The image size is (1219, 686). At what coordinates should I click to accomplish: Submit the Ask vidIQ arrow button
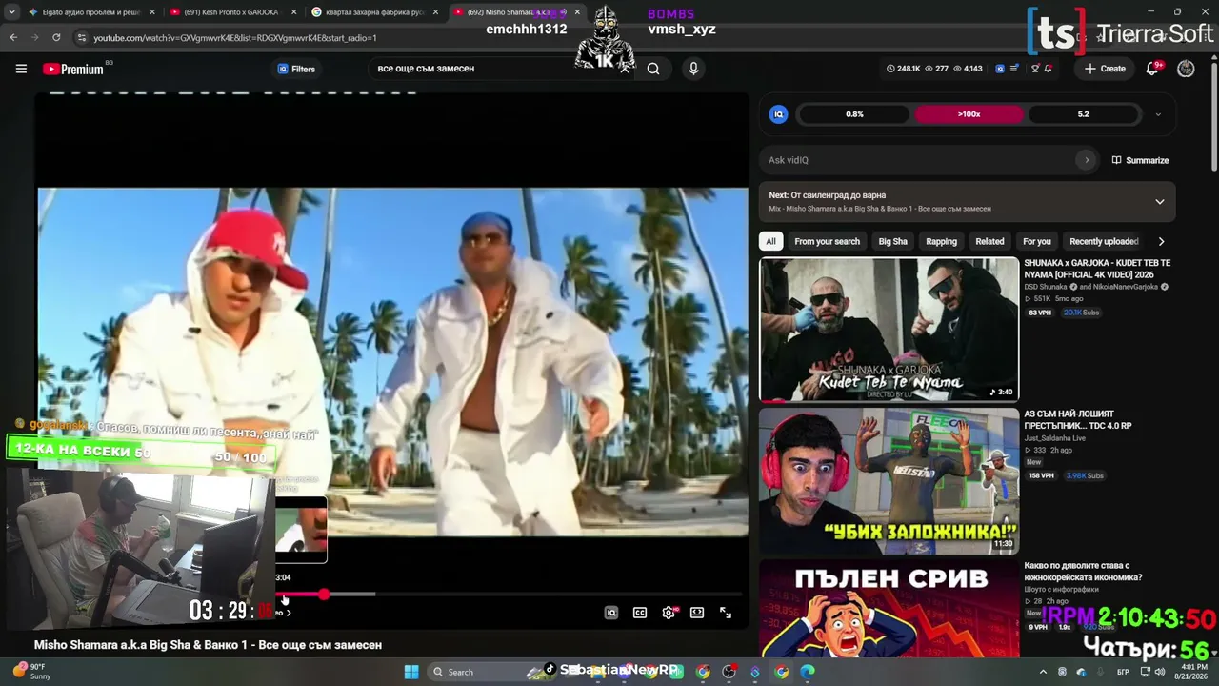point(1087,160)
